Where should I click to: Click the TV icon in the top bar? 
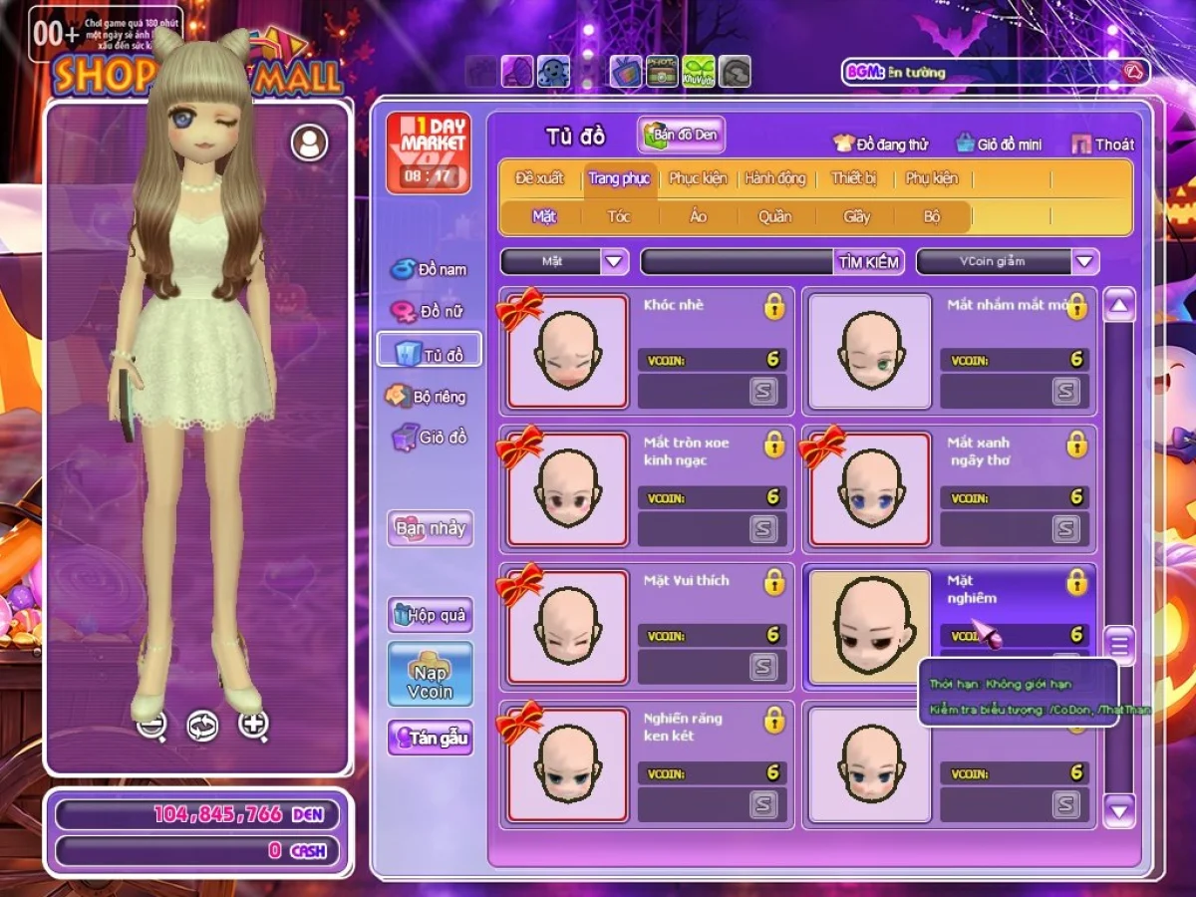click(x=625, y=71)
